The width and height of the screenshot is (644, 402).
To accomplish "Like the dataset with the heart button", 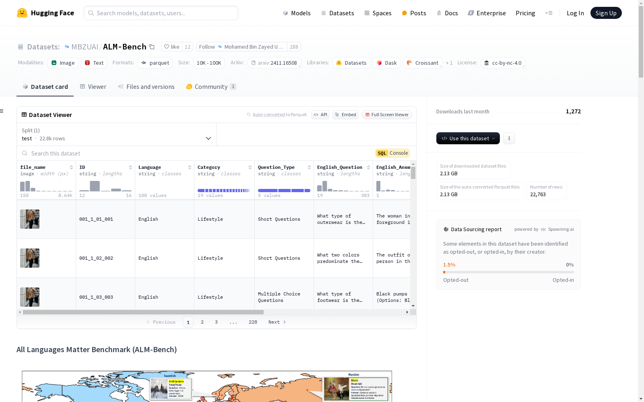I will pos(172,47).
